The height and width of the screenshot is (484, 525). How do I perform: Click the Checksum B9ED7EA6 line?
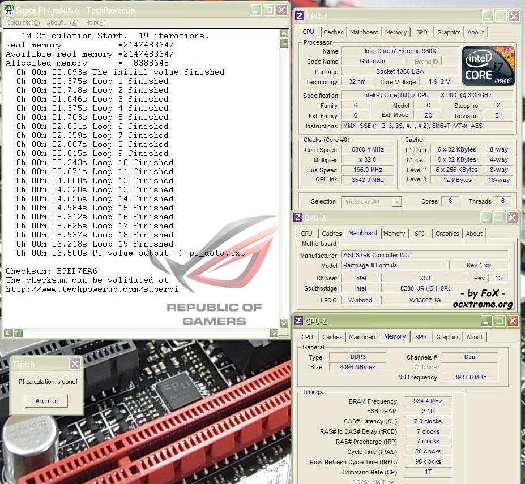coord(52,271)
